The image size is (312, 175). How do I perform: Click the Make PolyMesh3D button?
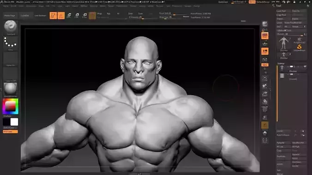pyautogui.click(x=295, y=23)
